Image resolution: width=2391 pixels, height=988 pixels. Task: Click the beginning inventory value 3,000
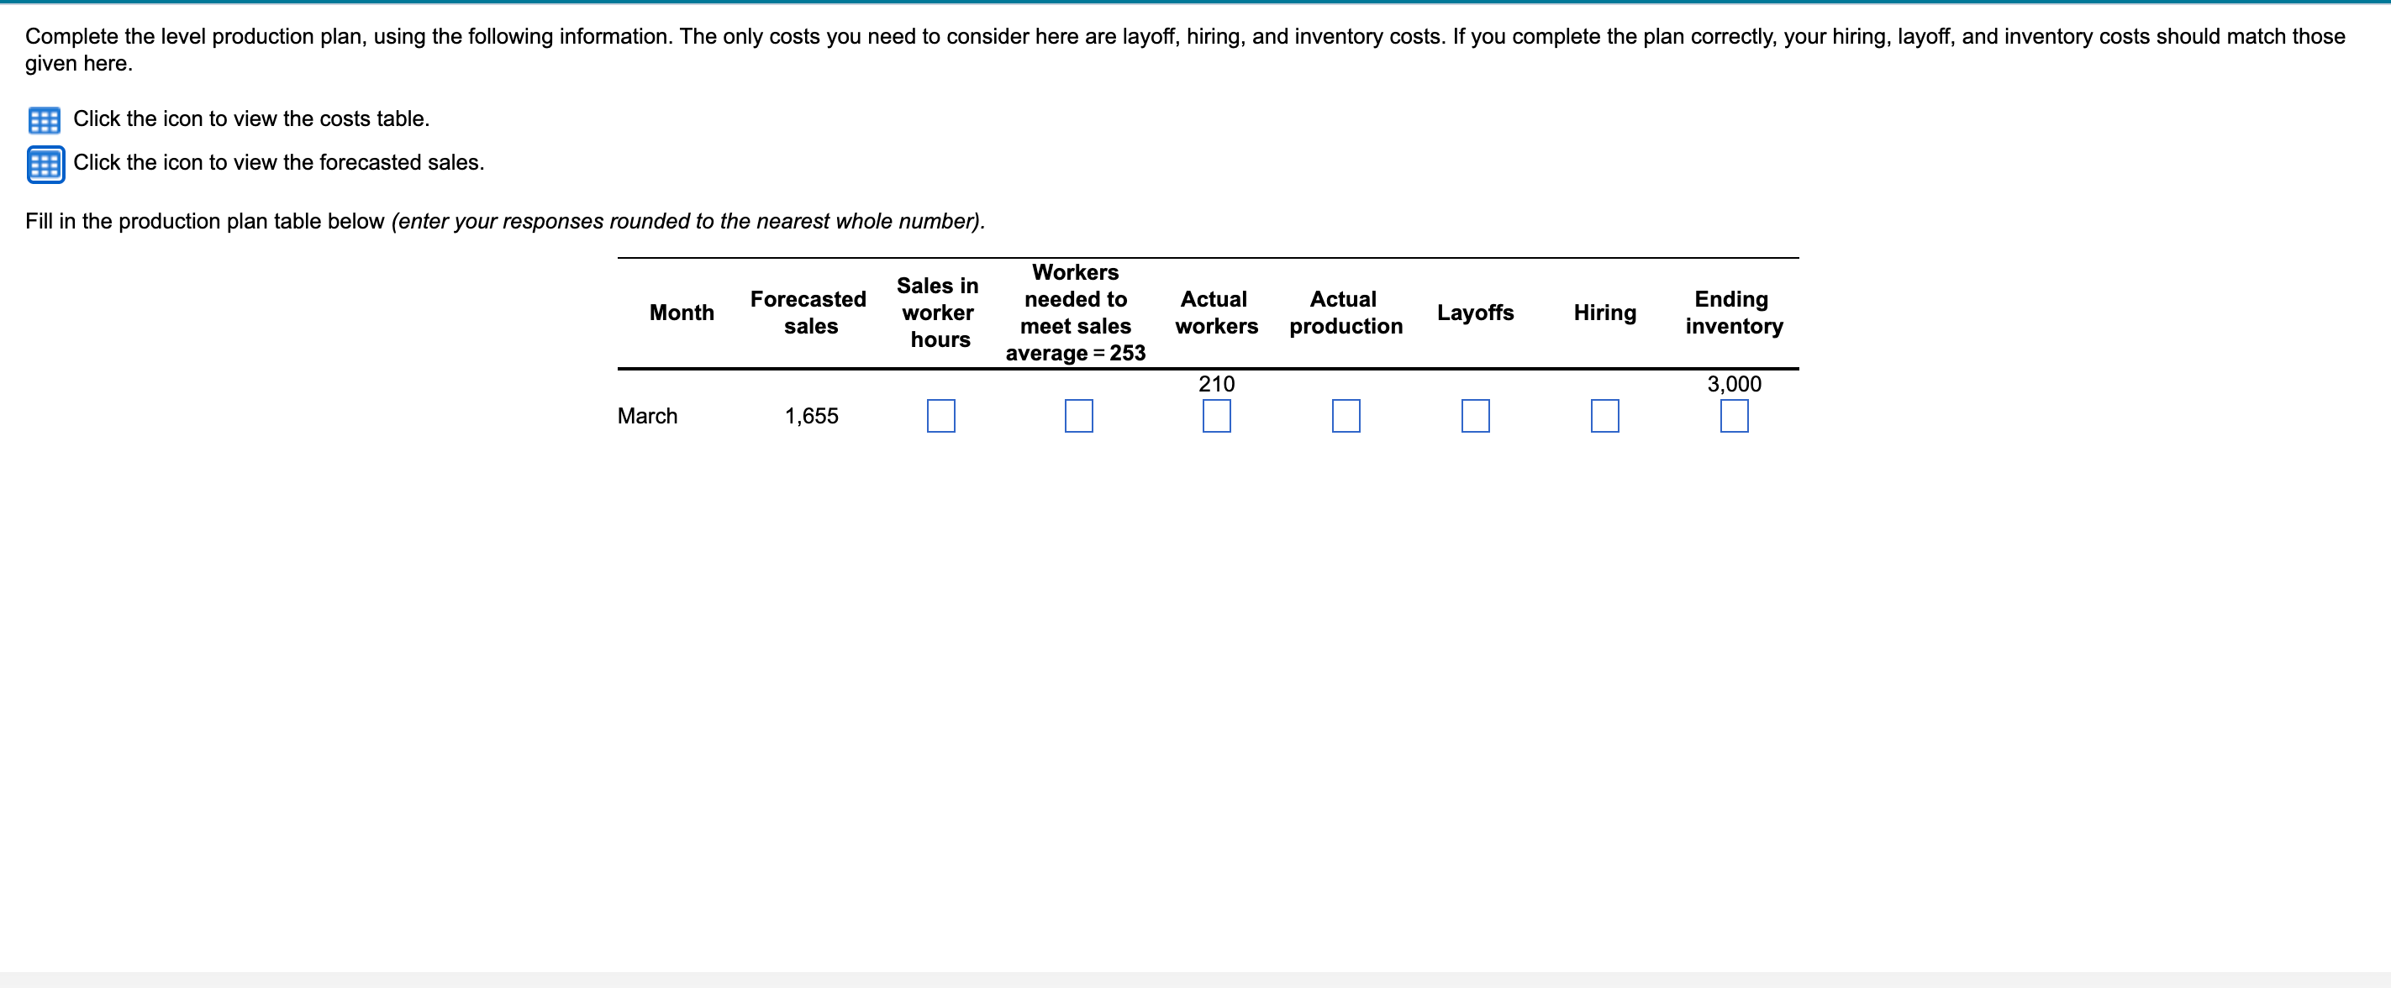click(x=1734, y=383)
